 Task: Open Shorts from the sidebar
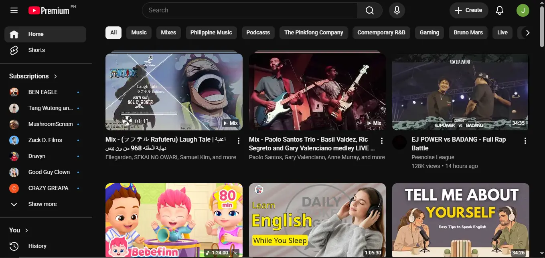pyautogui.click(x=45, y=50)
